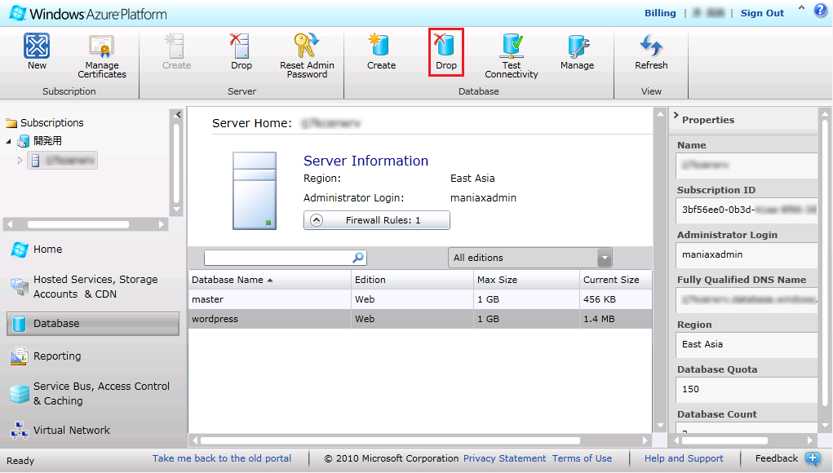Click the large server image

pos(255,191)
